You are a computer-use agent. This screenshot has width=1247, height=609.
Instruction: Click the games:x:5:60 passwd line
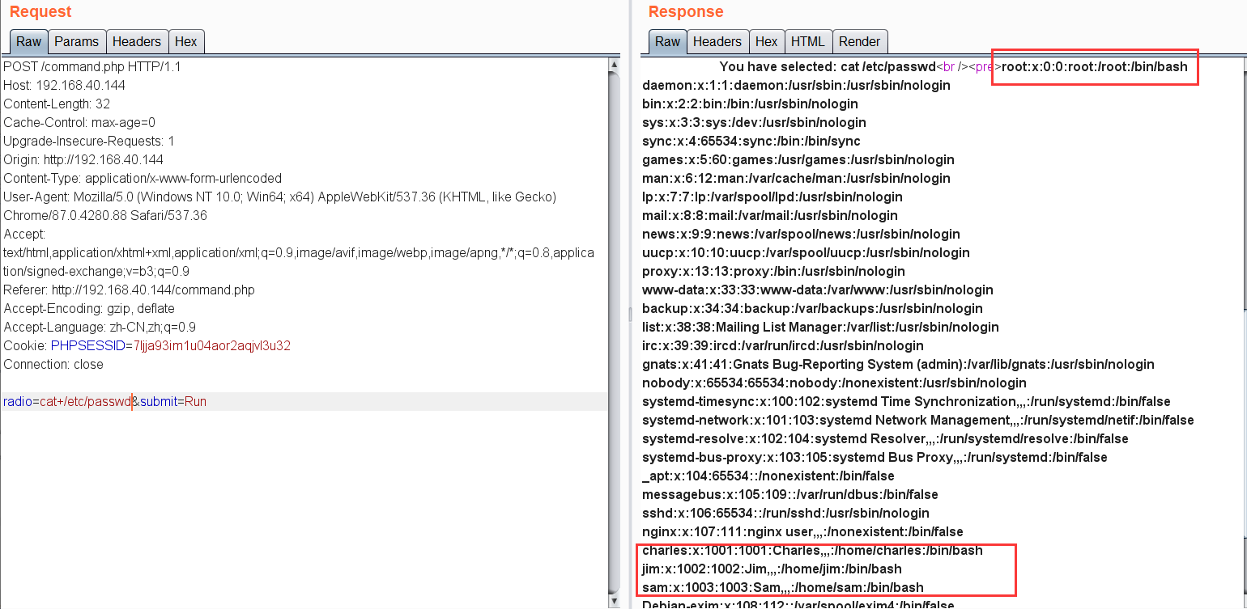[x=798, y=159]
